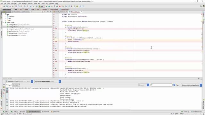The image size is (205, 115).
Task: Collapse the app module tree node
Action: [x=3, y=14]
